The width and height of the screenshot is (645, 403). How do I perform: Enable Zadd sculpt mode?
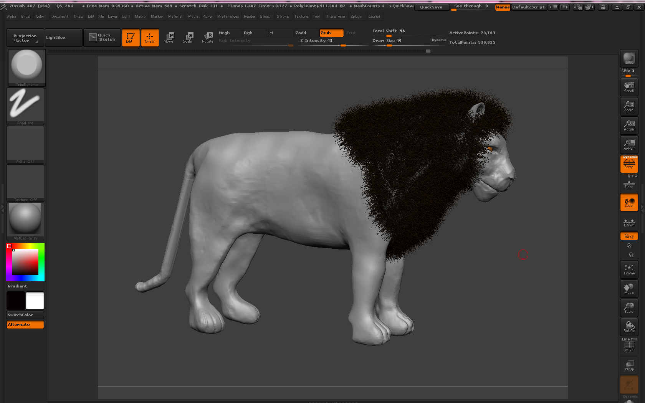point(306,33)
